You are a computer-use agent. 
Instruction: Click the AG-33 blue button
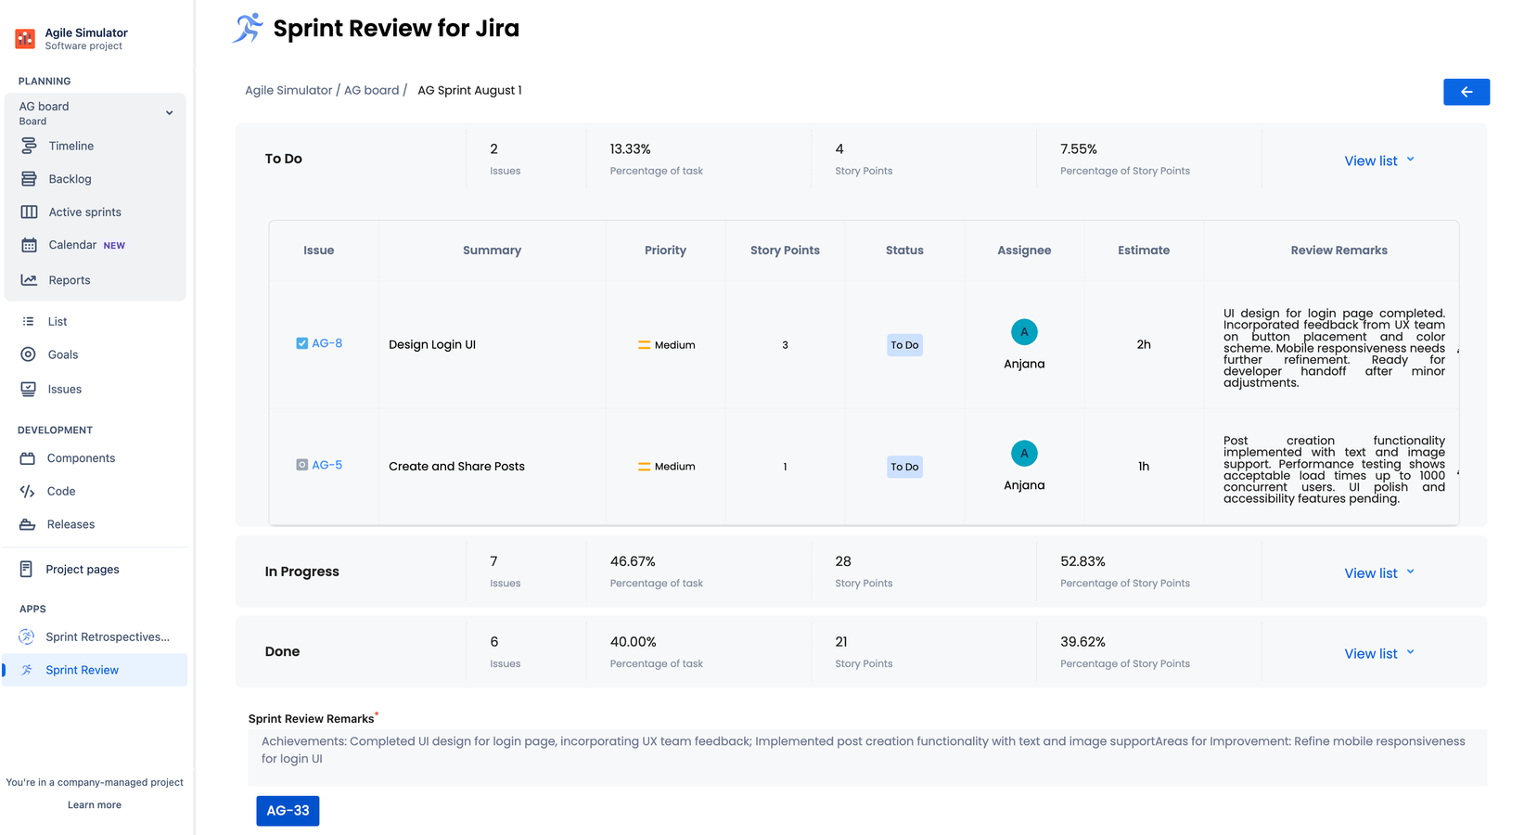(x=288, y=811)
